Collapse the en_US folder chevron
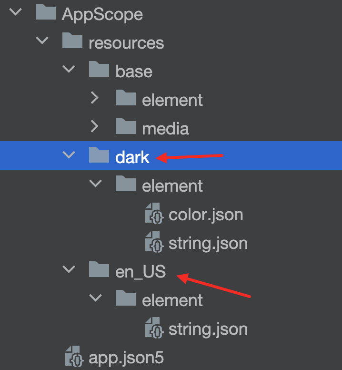 click(69, 269)
